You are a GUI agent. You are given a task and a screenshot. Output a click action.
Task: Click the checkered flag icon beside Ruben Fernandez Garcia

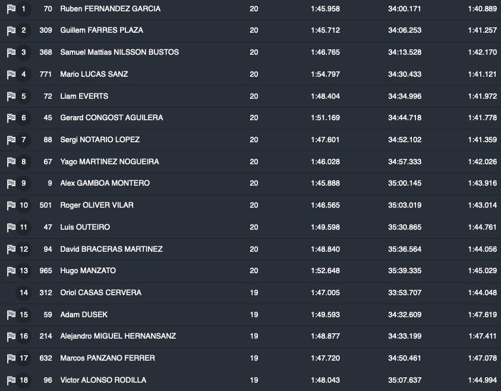click(x=11, y=9)
